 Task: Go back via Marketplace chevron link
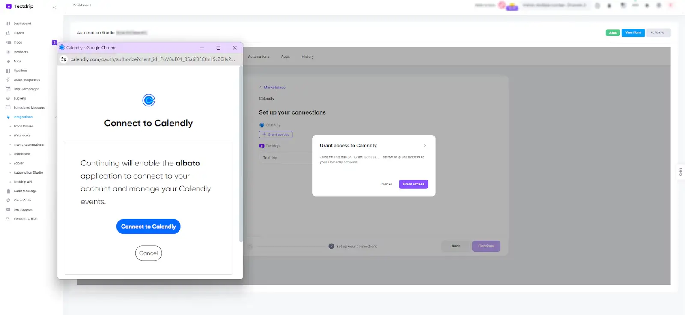click(272, 88)
